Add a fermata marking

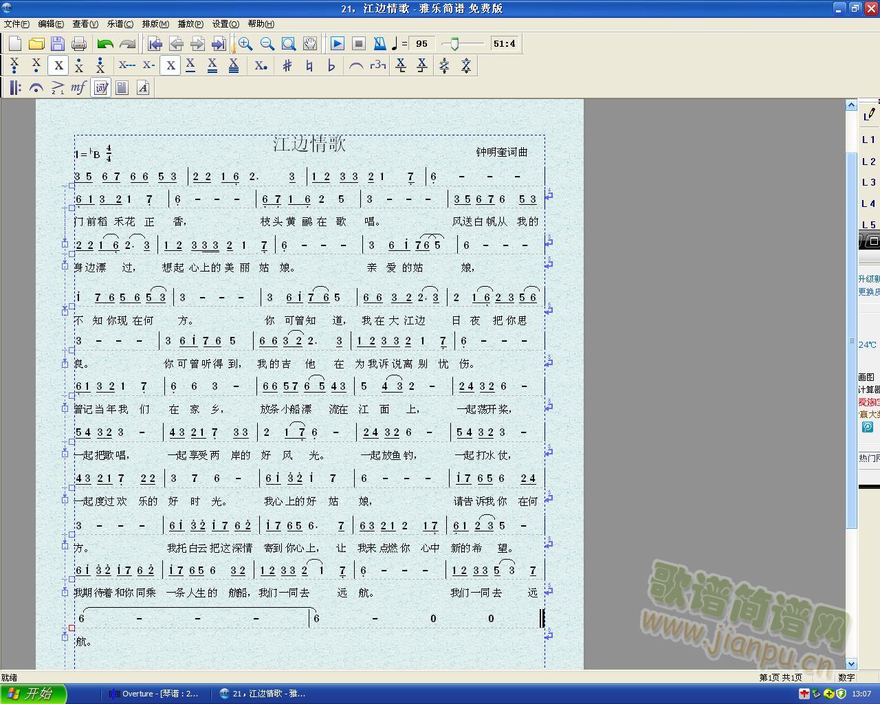[36, 87]
